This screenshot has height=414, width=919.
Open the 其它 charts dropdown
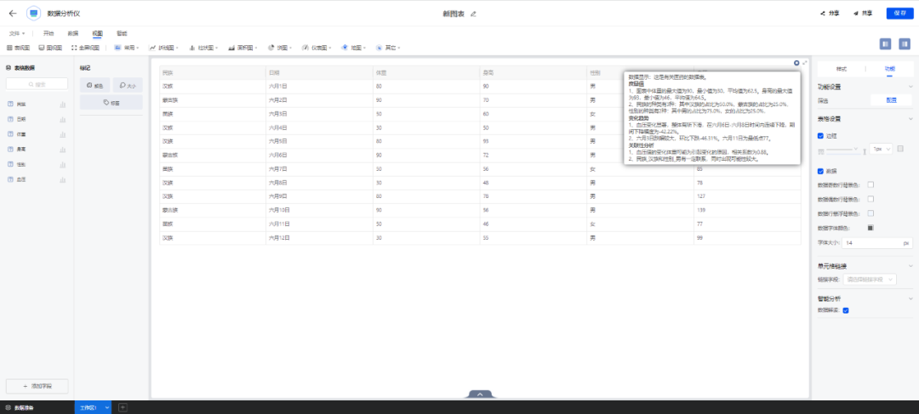click(x=387, y=48)
